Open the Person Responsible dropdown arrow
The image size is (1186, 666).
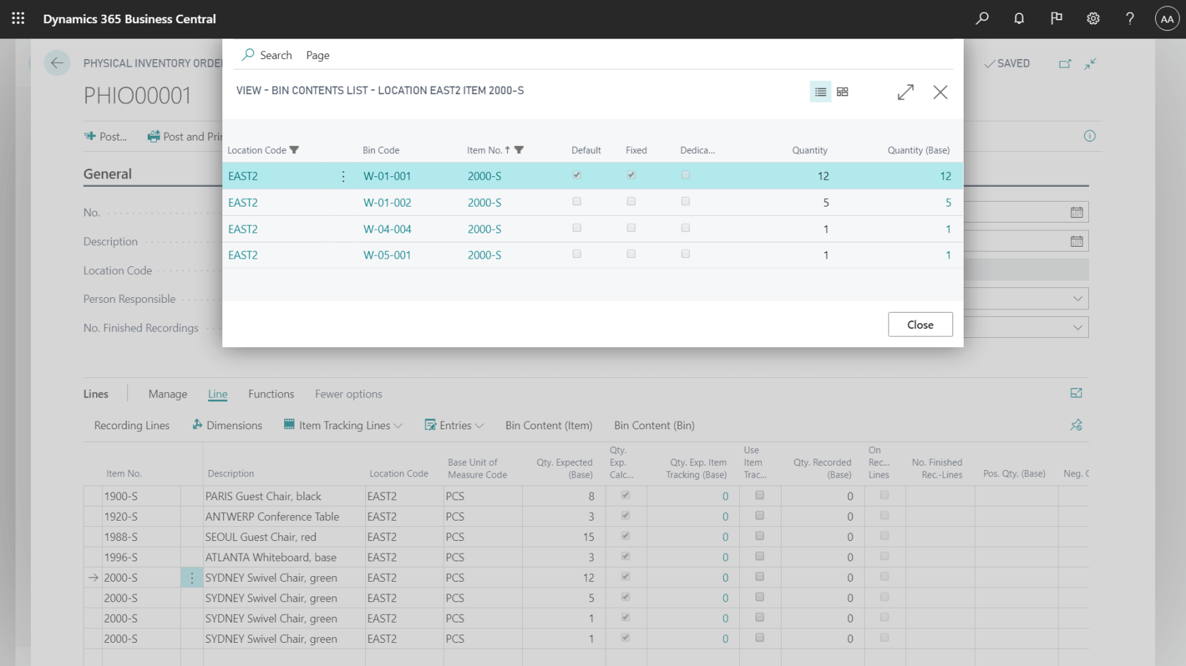tap(1077, 299)
